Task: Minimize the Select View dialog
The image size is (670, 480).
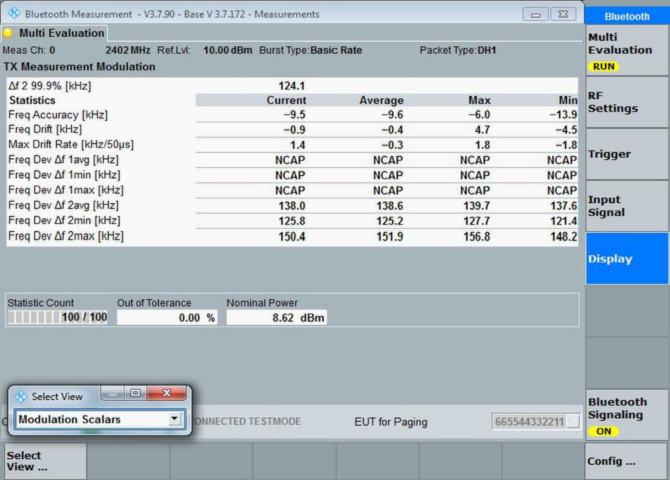Action: coord(113,393)
